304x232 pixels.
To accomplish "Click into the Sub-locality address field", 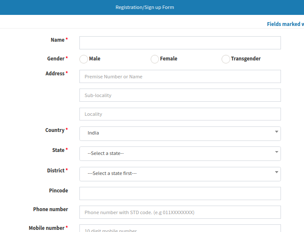I will (180, 95).
